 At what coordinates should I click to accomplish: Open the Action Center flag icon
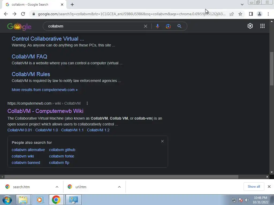click(241, 200)
